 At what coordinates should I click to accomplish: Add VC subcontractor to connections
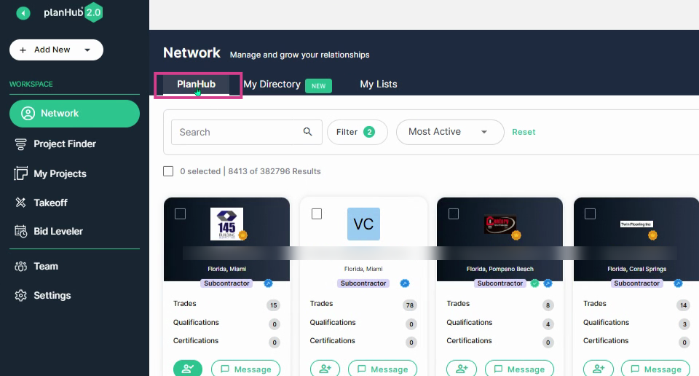click(x=325, y=369)
